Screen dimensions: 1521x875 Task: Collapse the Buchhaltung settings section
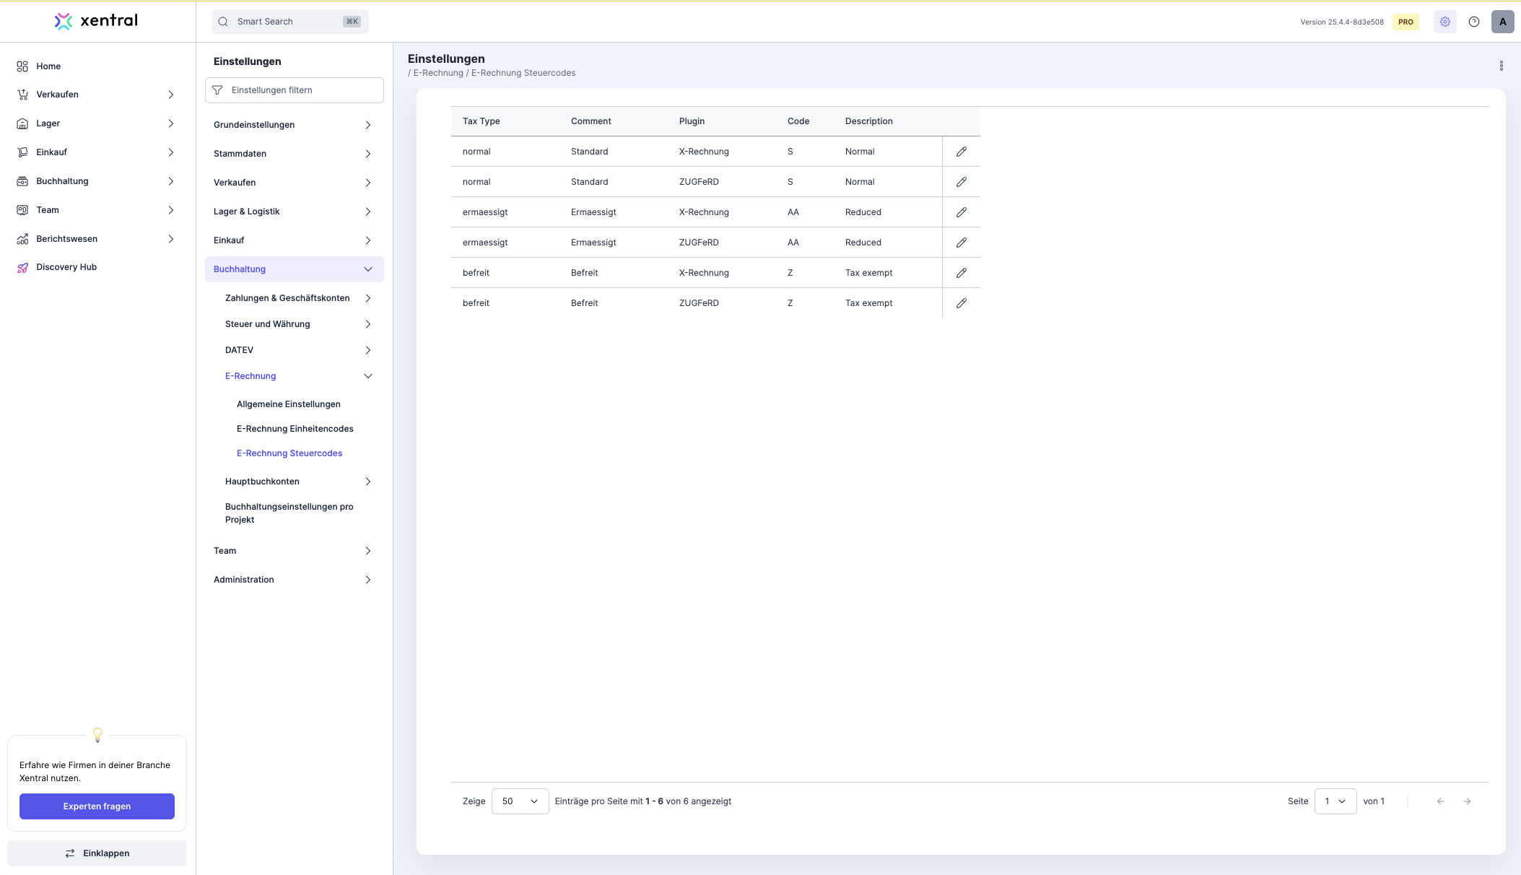point(367,269)
